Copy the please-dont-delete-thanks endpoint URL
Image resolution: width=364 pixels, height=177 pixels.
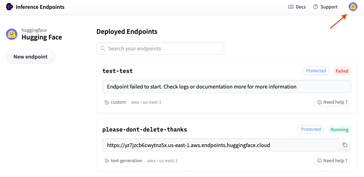pyautogui.click(x=345, y=145)
